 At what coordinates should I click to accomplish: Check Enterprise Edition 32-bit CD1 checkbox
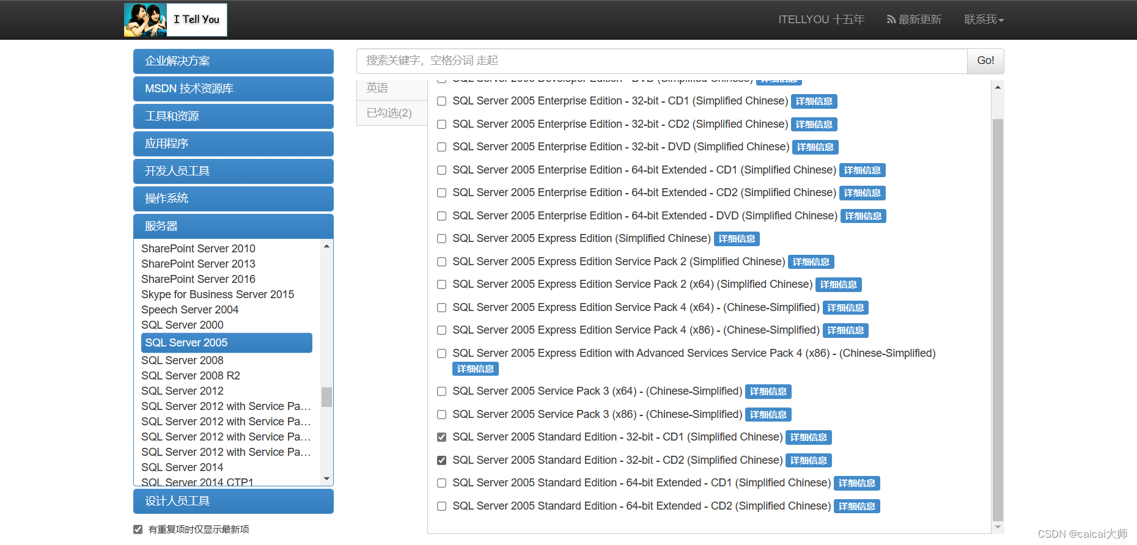(x=441, y=101)
